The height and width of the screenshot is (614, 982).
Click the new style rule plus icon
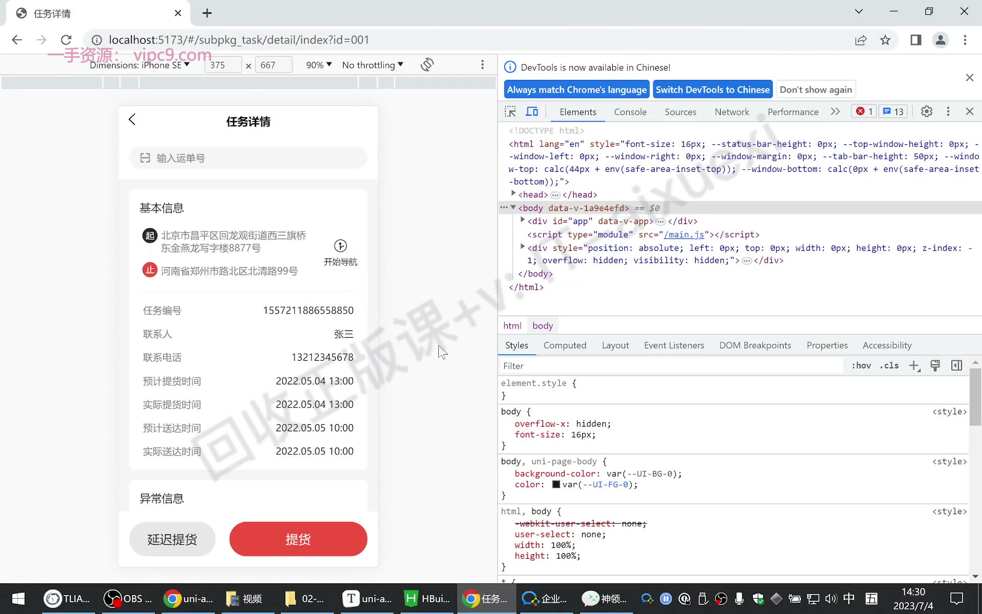click(914, 366)
